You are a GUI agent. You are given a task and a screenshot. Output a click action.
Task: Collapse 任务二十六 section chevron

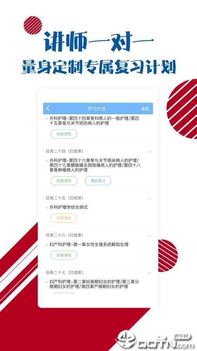149,236
